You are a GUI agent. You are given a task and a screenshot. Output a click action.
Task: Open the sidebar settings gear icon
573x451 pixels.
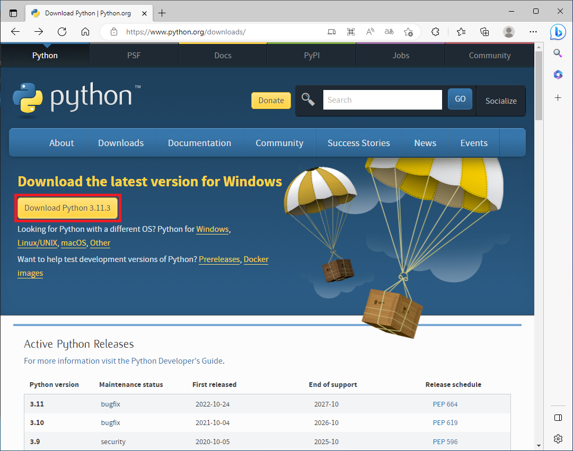(x=558, y=438)
